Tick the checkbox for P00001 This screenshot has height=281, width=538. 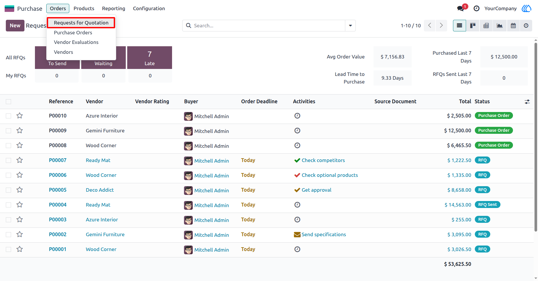[x=8, y=249]
